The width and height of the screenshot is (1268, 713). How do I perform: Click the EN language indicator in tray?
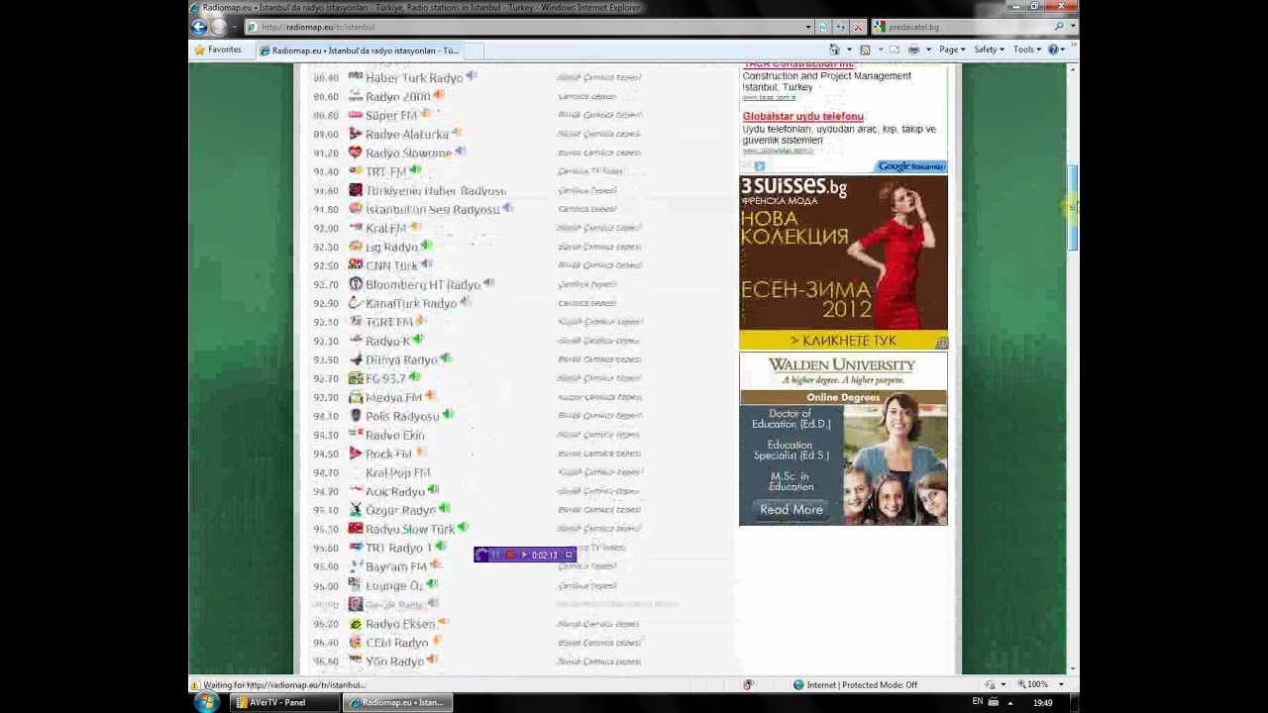point(978,701)
